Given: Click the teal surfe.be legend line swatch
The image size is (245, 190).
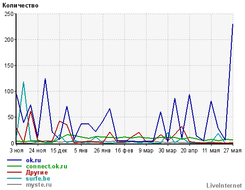Looking at the screenshot, I should coord(14,178).
